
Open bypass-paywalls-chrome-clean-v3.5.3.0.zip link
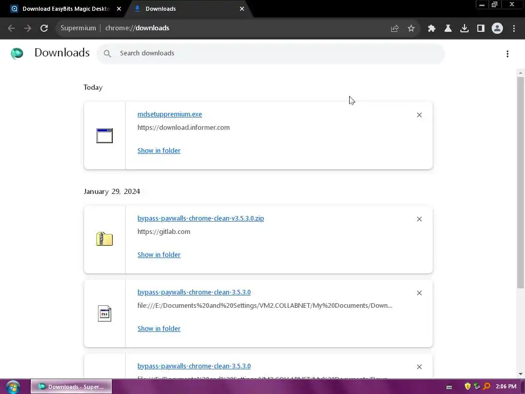pos(200,218)
